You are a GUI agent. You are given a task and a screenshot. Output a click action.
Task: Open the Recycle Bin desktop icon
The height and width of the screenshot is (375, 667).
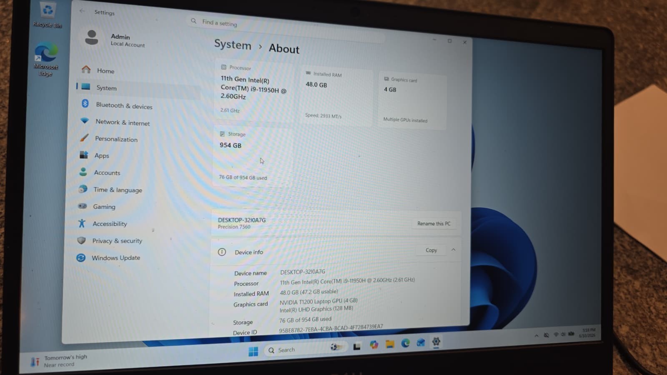coord(48,15)
